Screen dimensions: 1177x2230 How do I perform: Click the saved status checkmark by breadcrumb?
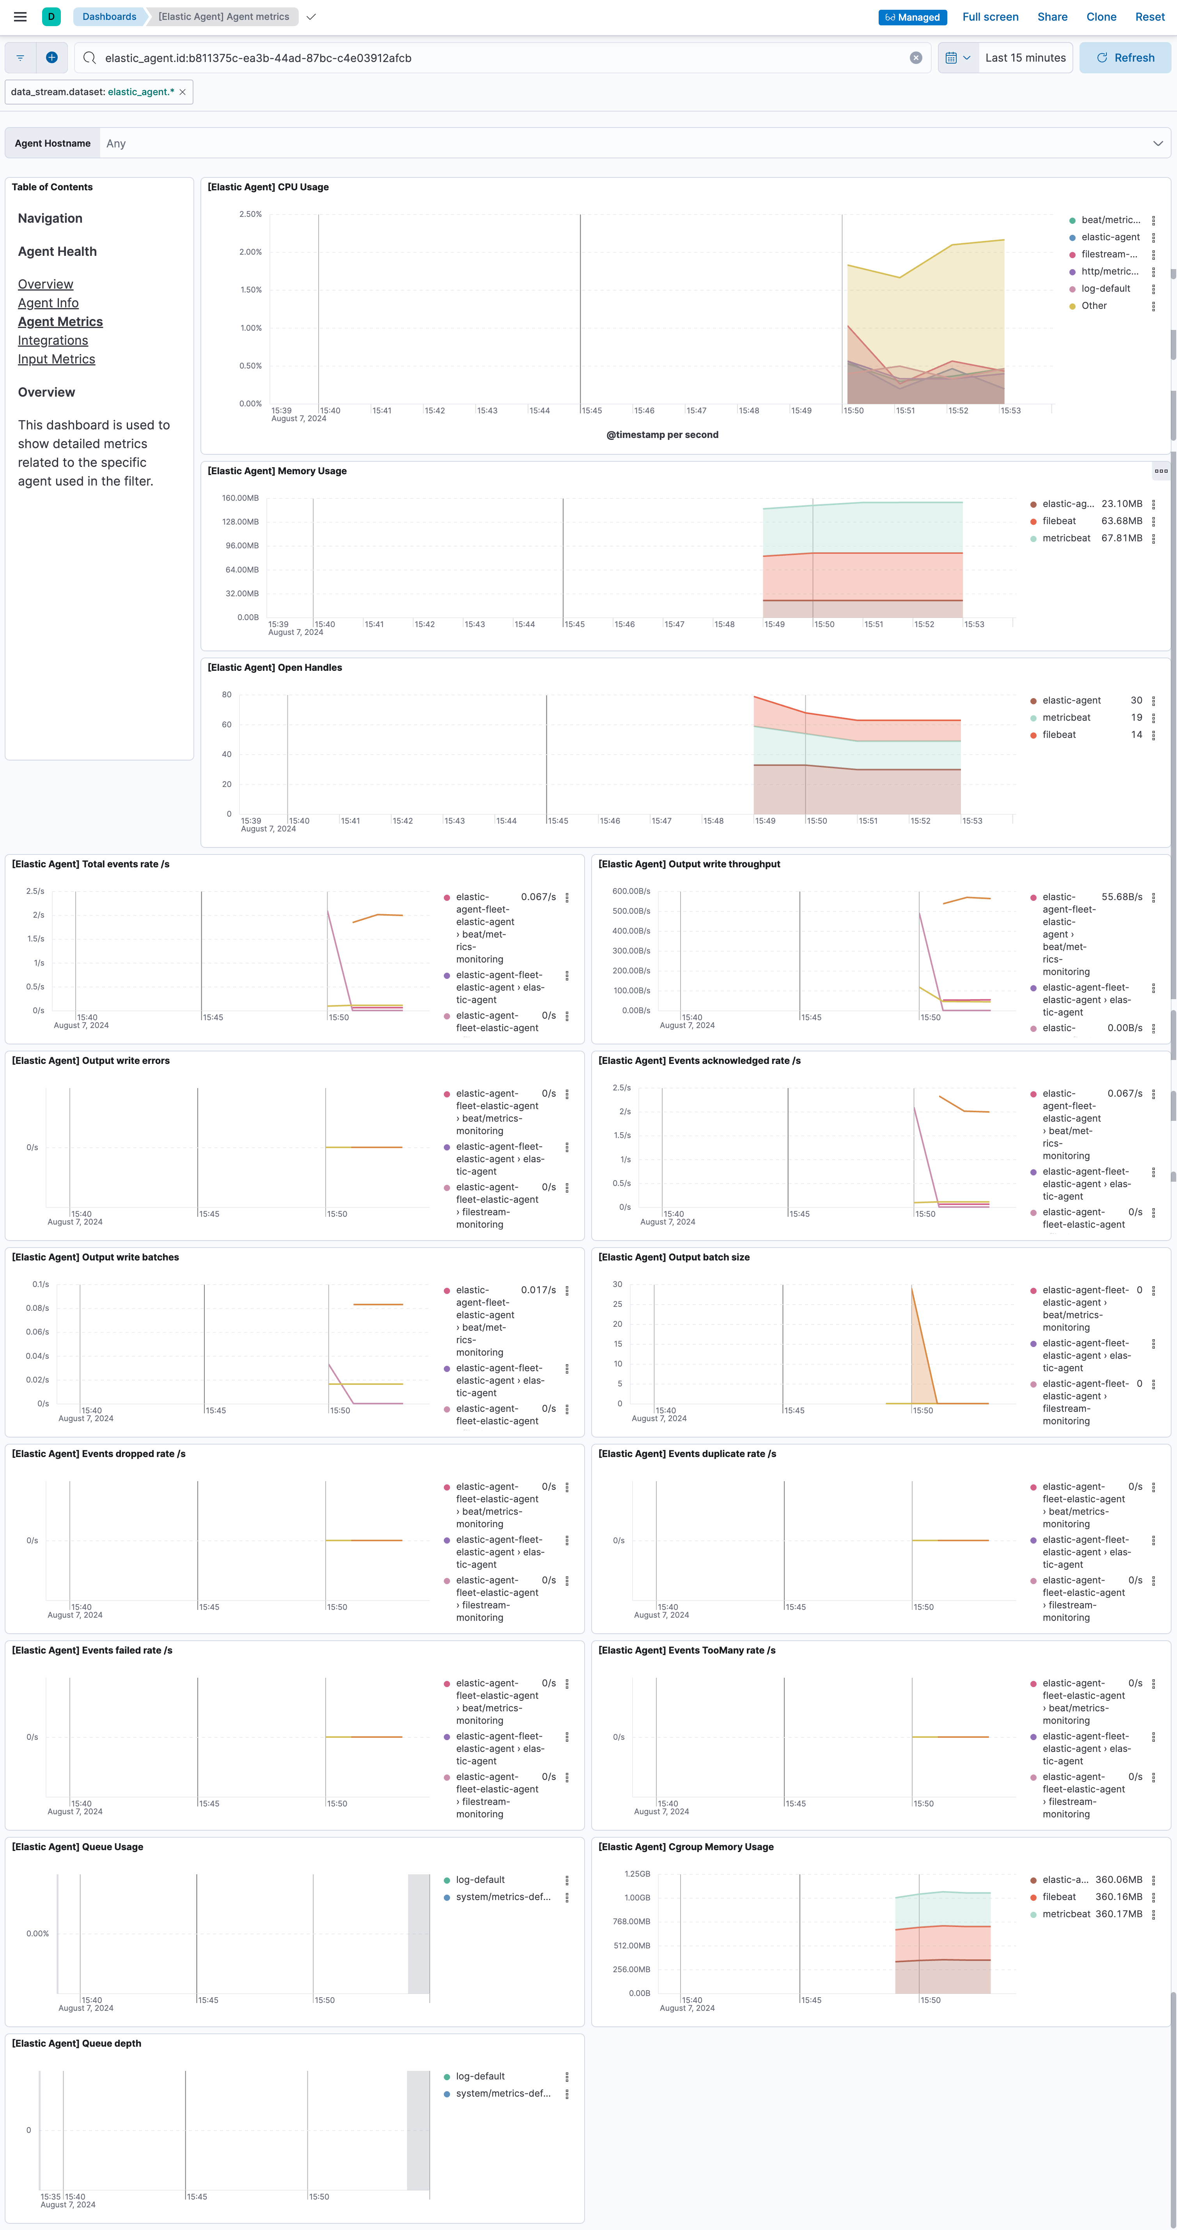(x=311, y=16)
